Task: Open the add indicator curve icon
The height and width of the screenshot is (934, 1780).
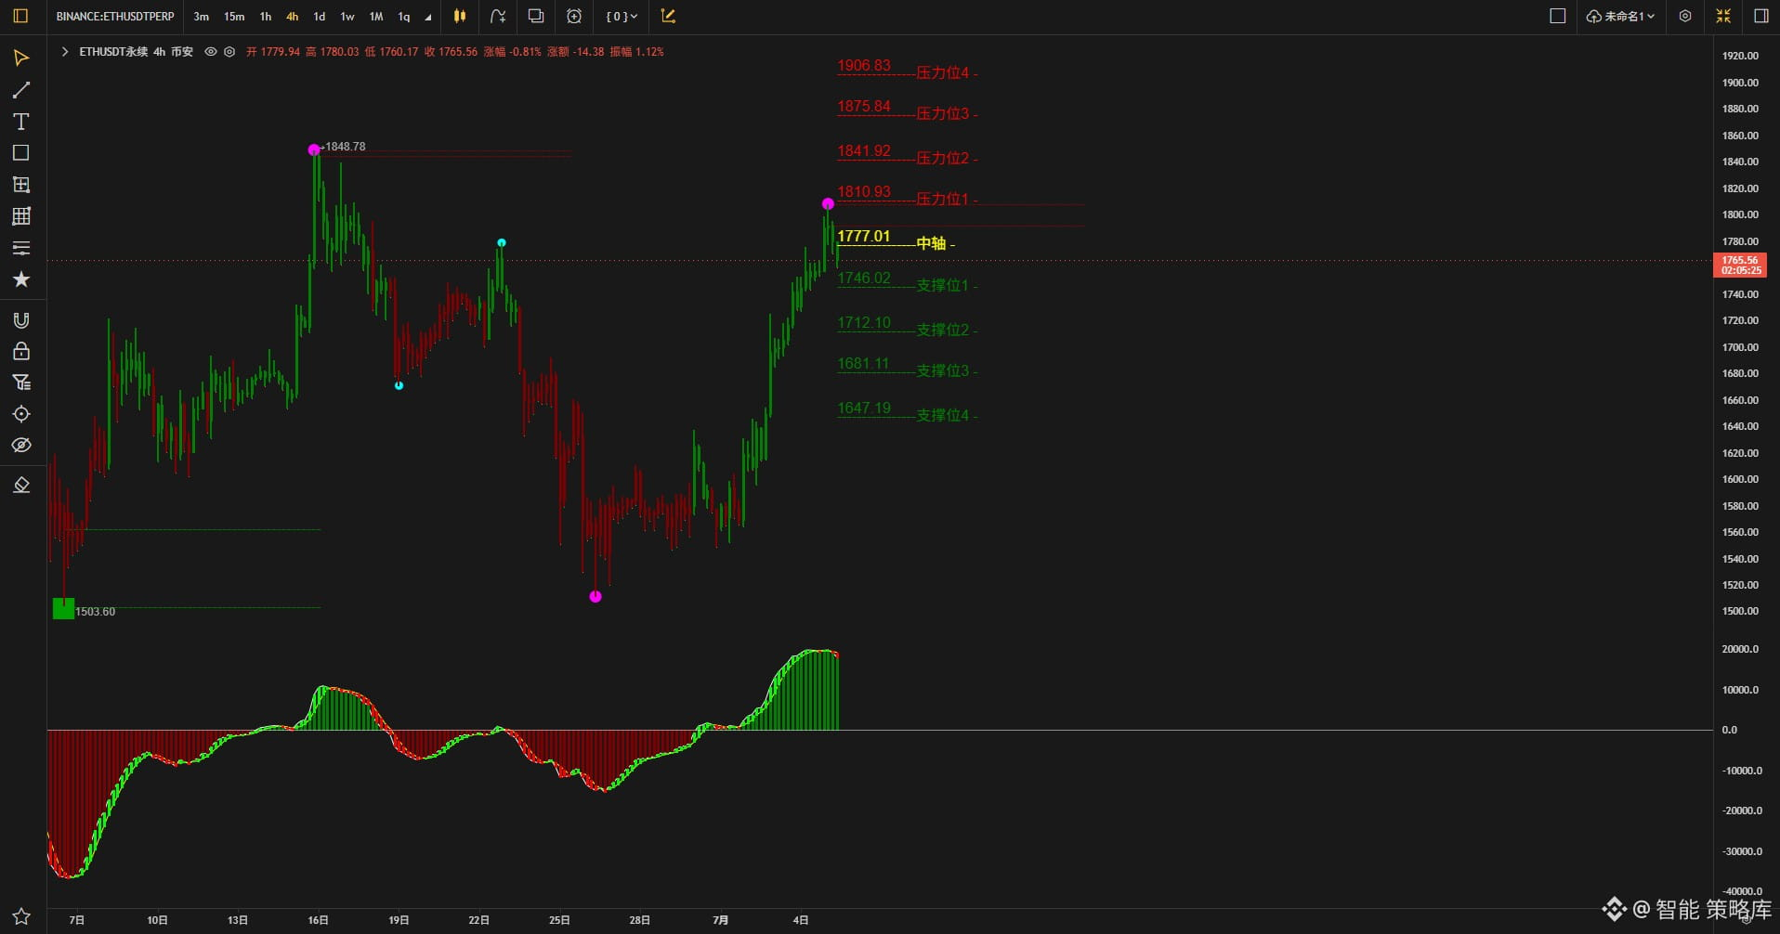Action: (x=498, y=16)
